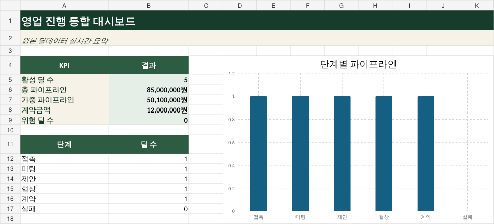Screen dimensions: 494x224
Task: Select column K header
Action: 477,5
